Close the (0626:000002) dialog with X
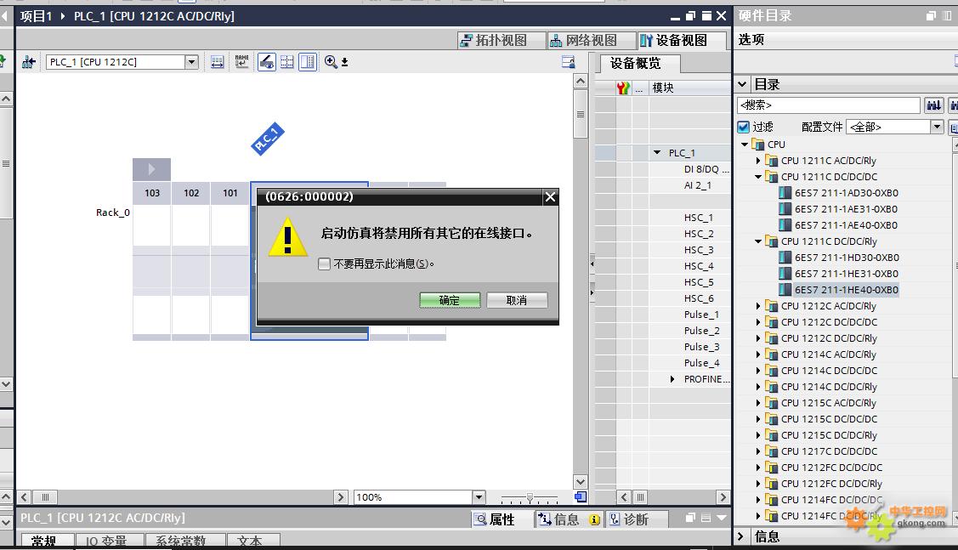958x550 pixels. (550, 196)
